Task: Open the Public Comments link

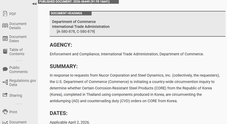Action: click(x=18, y=70)
